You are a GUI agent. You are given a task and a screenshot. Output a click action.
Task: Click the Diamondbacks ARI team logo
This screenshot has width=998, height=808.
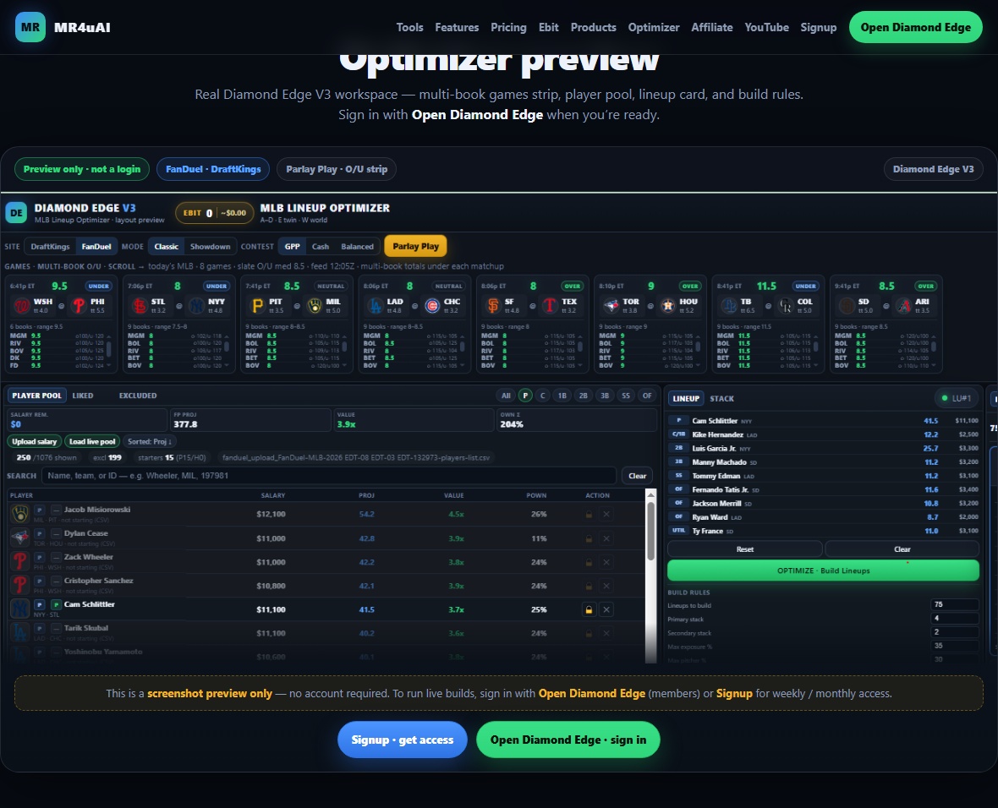click(x=904, y=306)
